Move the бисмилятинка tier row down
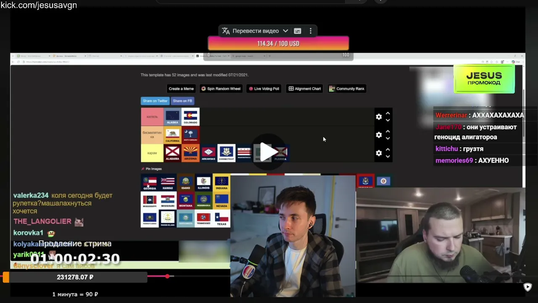The width and height of the screenshot is (538, 303). click(388, 138)
